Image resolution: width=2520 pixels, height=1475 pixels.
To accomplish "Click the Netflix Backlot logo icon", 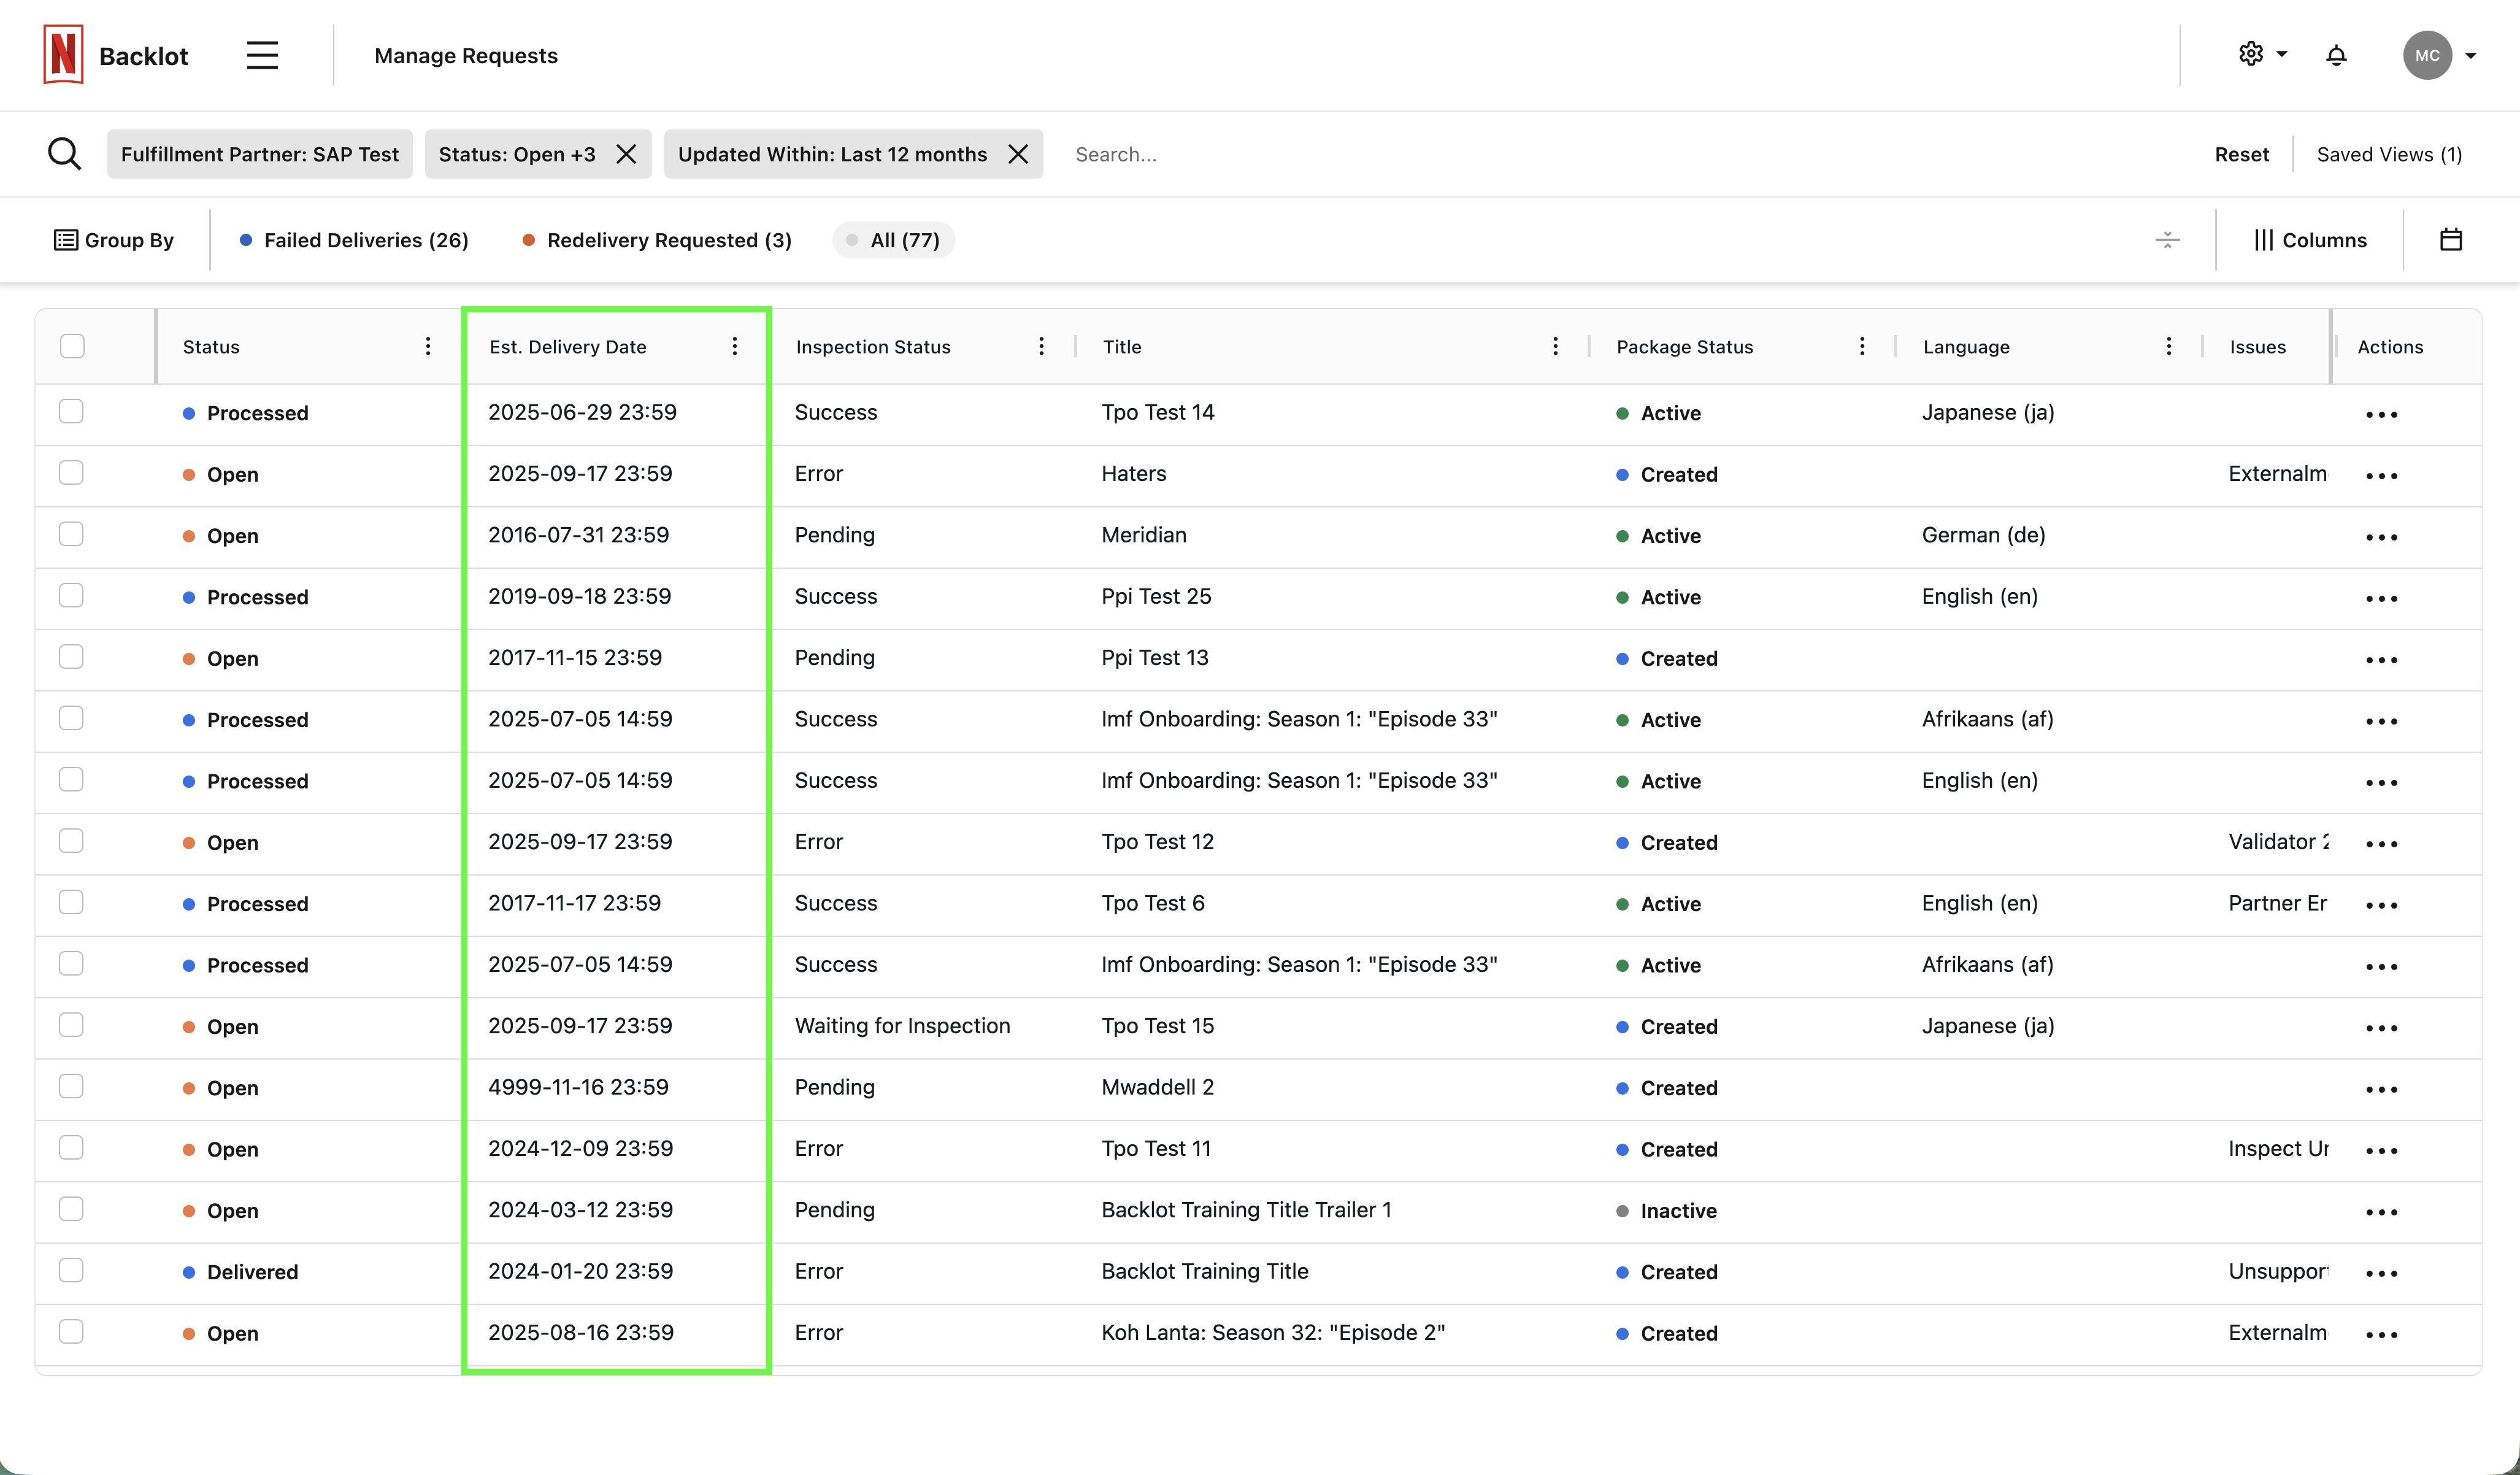I will [63, 55].
